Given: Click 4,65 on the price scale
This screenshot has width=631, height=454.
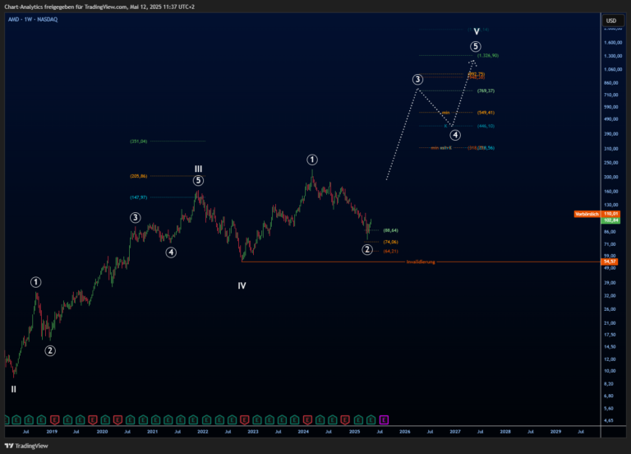Looking at the screenshot, I should (609, 420).
